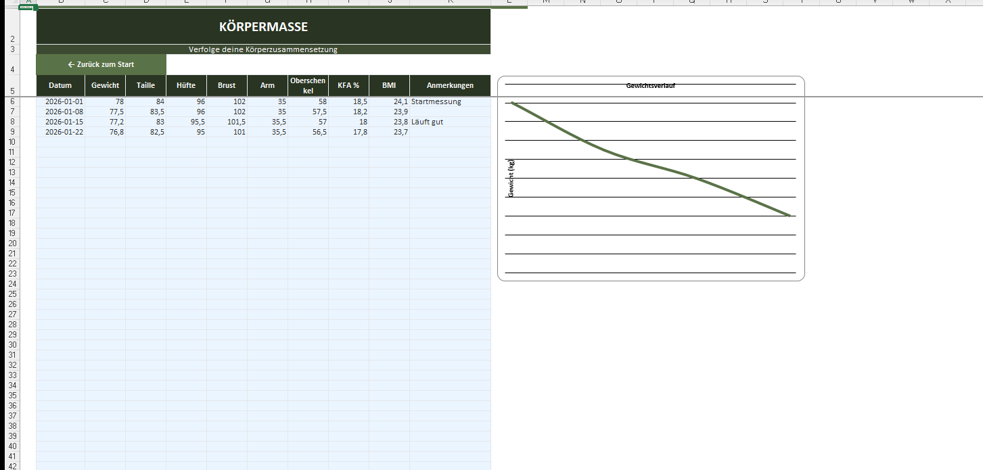Click the weight value 76,8 cell
Image resolution: width=983 pixels, height=470 pixels.
coord(106,132)
